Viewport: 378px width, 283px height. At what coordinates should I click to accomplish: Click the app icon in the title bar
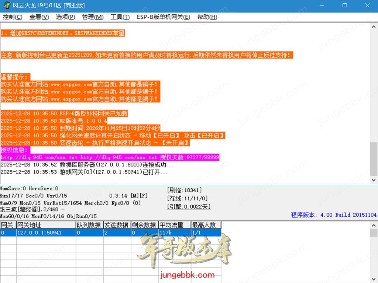point(6,6)
